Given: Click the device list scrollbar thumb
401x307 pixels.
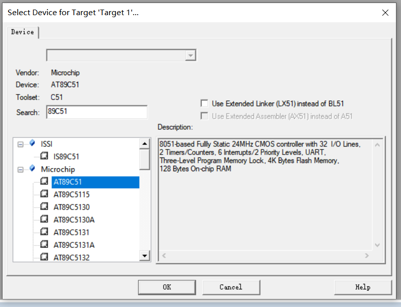Looking at the screenshot, I should tap(145, 160).
